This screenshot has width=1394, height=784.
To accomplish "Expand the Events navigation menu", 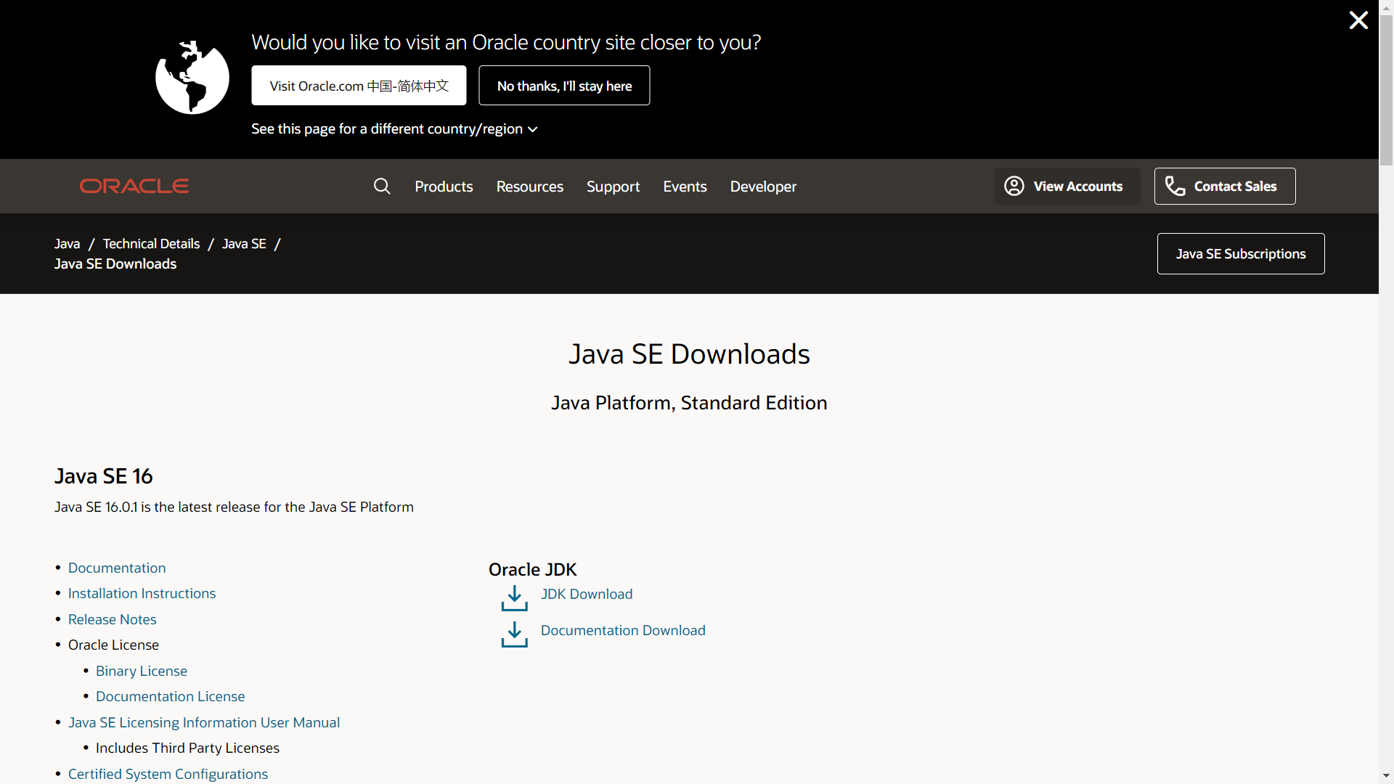I will pos(685,186).
